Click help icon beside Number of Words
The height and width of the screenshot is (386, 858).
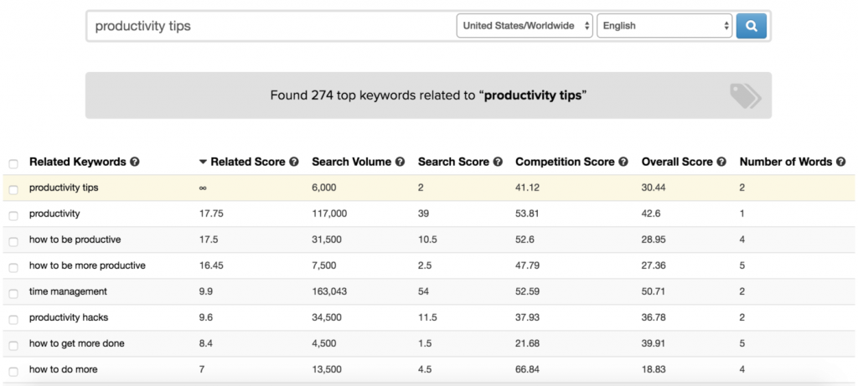coord(840,162)
